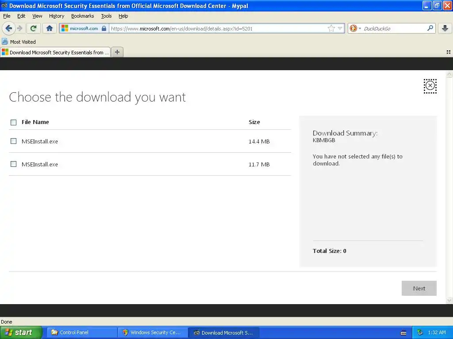This screenshot has height=339, width=453.
Task: Open the DuckDuckGo search engine selector
Action: 355,28
